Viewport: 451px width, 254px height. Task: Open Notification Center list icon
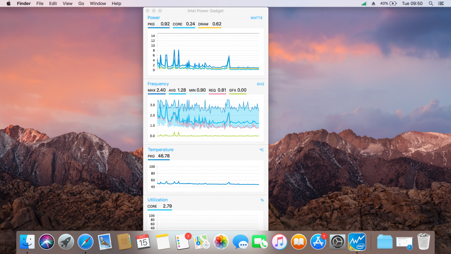click(x=441, y=4)
